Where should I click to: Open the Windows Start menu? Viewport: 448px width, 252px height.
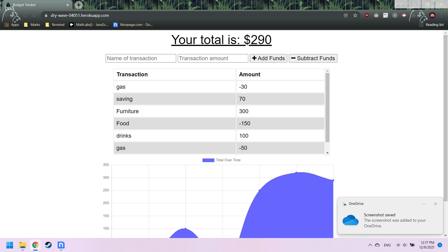point(10,245)
